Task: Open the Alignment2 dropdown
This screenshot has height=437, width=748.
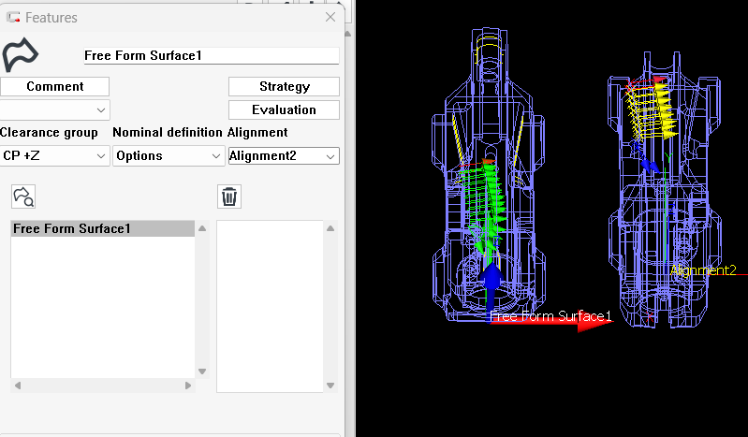Action: point(283,155)
